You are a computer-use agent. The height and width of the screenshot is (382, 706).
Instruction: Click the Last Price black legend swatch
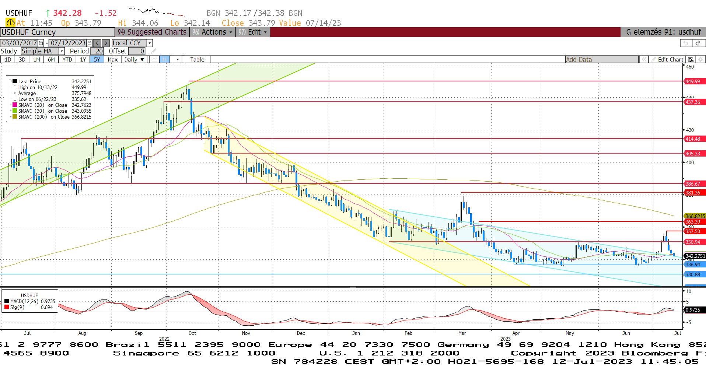[15, 81]
